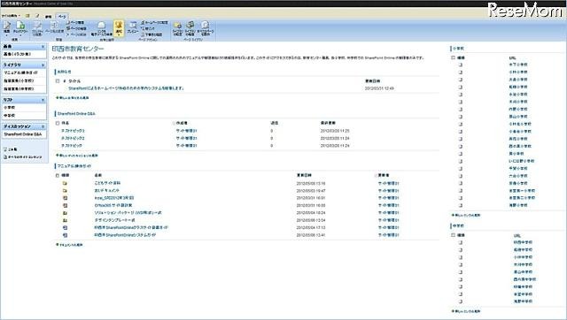567x320 pixels.
Task: Collapse the リスト sidebar section arrow
Action: tap(43, 100)
